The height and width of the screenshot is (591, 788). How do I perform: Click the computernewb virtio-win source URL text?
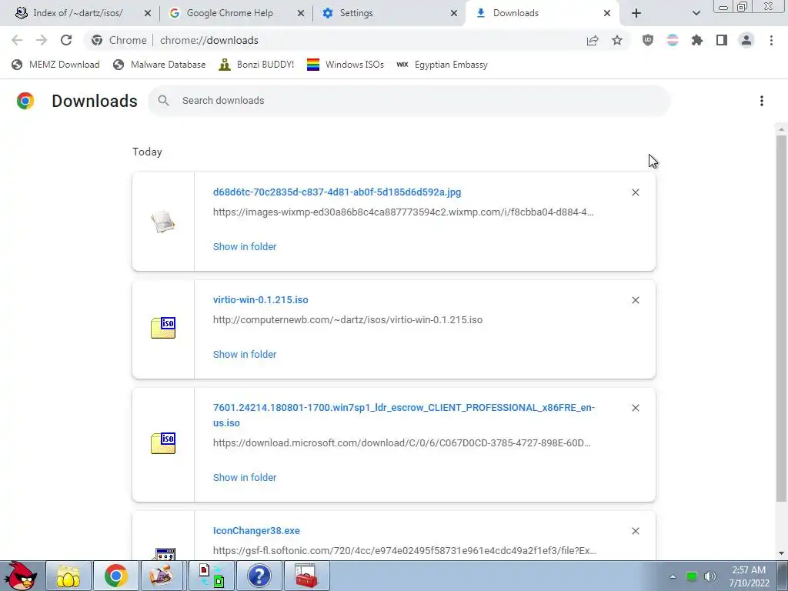pos(348,319)
